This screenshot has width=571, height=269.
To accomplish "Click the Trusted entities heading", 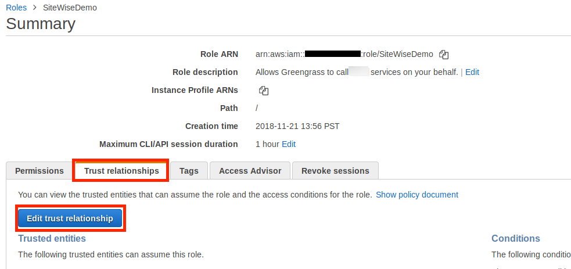I will [52, 238].
